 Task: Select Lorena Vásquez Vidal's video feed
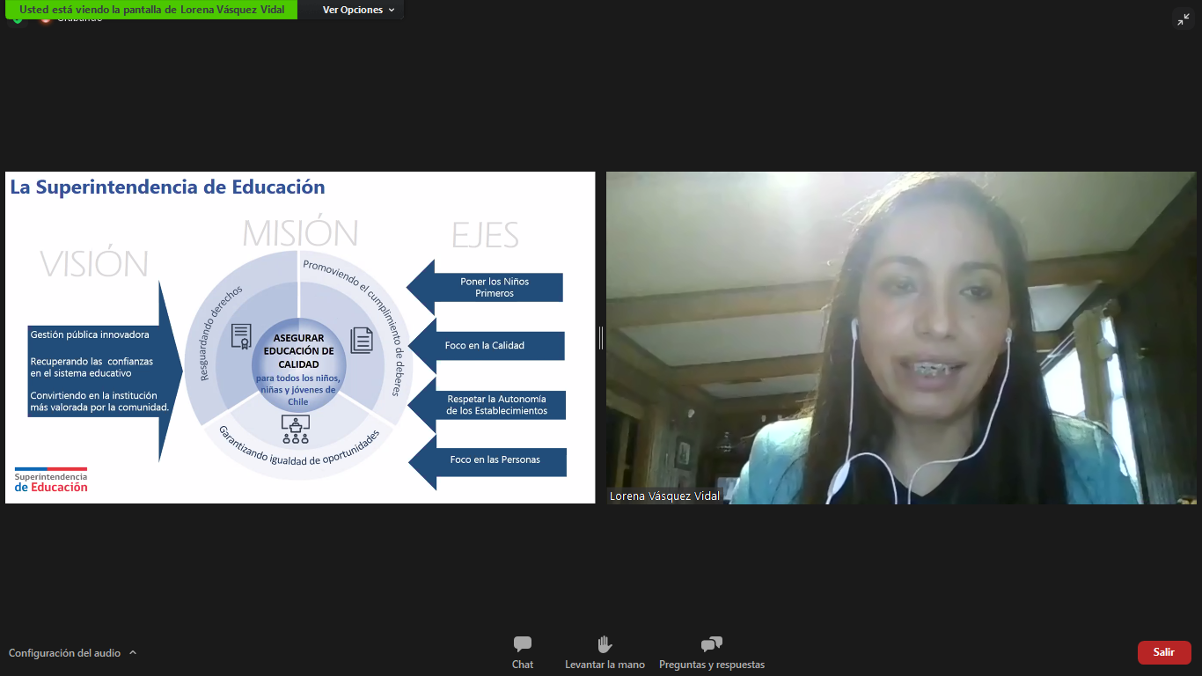pyautogui.click(x=901, y=337)
